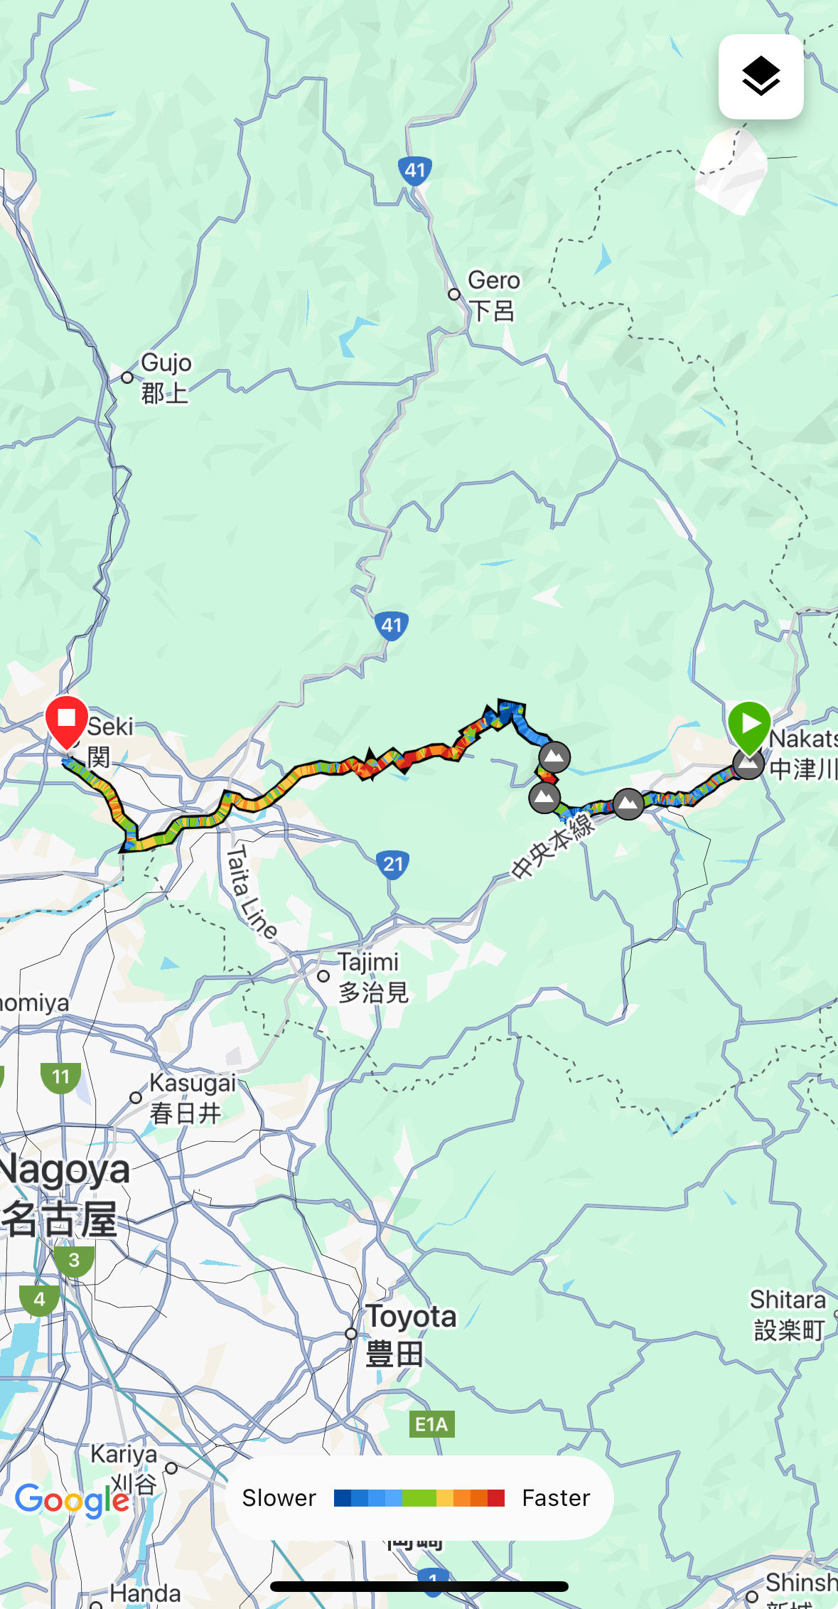838x1609 pixels.
Task: Tap the upper mountain icon near the blue segment
Action: (x=554, y=757)
